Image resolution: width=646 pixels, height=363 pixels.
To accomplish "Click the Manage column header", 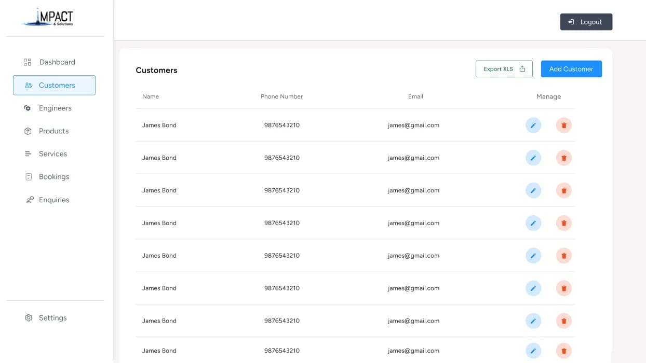I will tap(548, 96).
